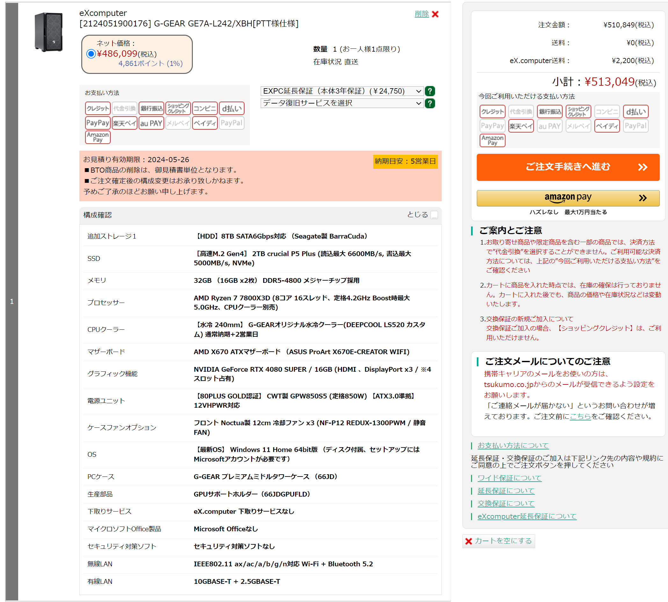668x602 pixels.
Task: Click 代金引換 icon in item payment methods
Action: point(125,109)
